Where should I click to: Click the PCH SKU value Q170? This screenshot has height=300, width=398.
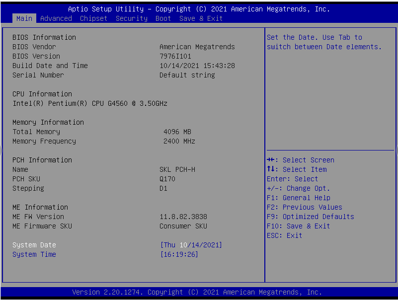167,179
